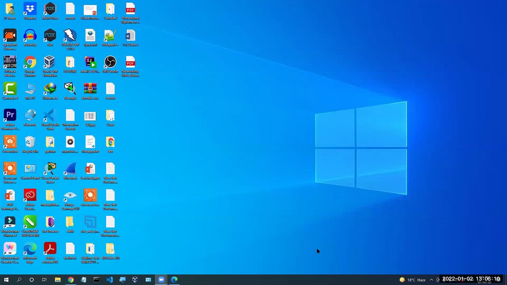Select Adobe Acrobat DC shortcut
This screenshot has height=285, width=507.
coord(50,253)
